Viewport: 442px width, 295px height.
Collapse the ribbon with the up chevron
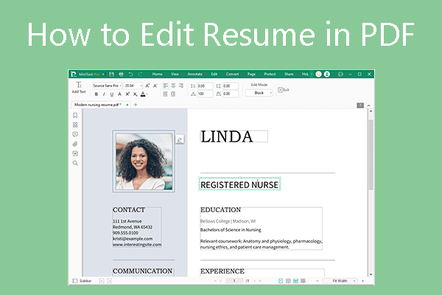(369, 105)
